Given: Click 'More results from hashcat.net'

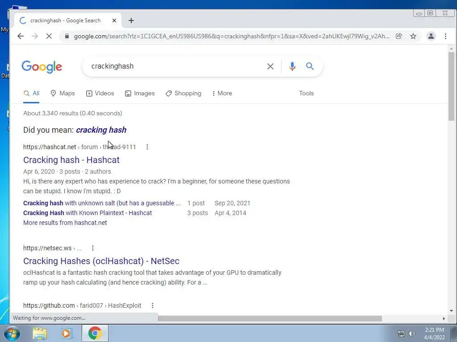Looking at the screenshot, I should 65,223.
